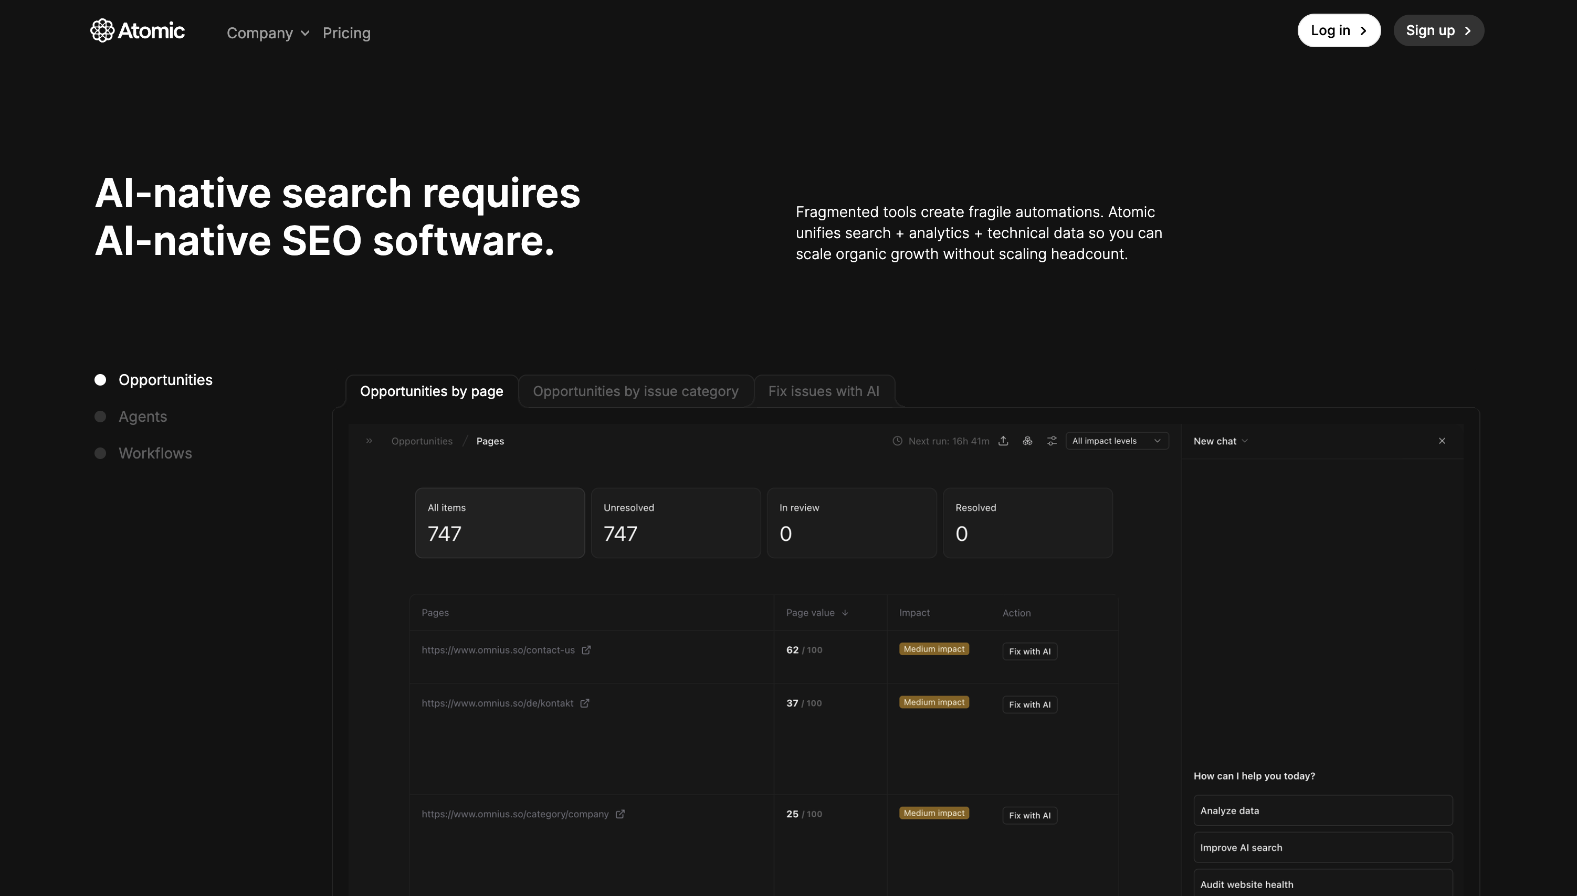1577x896 pixels.
Task: Select the Agents radio option
Action: (x=100, y=417)
